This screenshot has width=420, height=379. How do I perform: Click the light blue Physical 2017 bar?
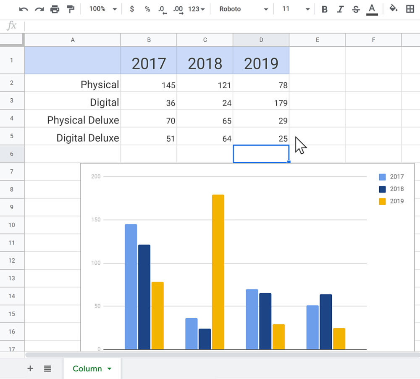click(x=131, y=287)
